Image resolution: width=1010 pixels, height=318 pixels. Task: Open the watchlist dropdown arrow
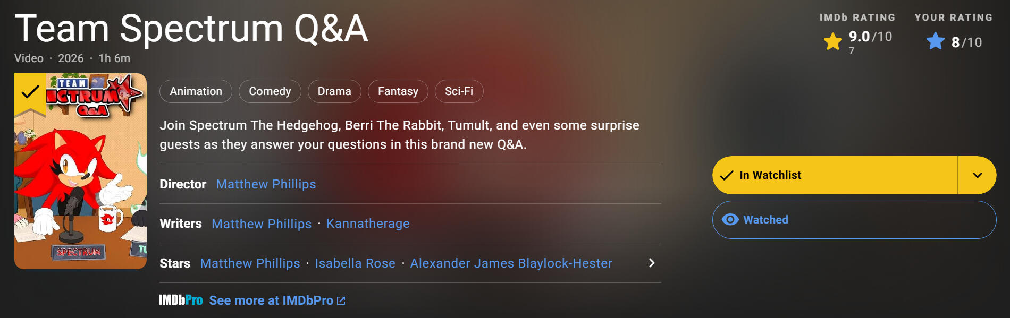[977, 175]
